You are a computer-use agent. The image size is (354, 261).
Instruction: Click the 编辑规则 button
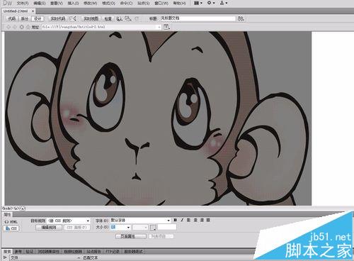49,228
